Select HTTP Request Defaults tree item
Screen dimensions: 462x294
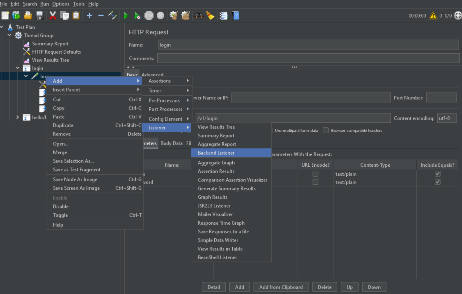pyautogui.click(x=56, y=52)
